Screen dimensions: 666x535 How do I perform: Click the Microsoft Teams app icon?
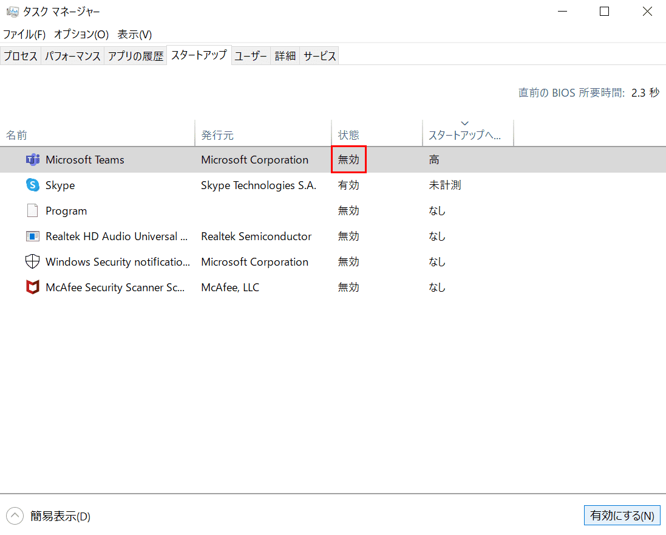coord(33,160)
